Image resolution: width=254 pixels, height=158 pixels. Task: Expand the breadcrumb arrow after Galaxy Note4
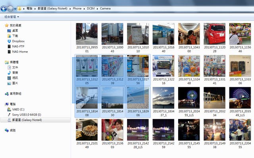pos(70,9)
